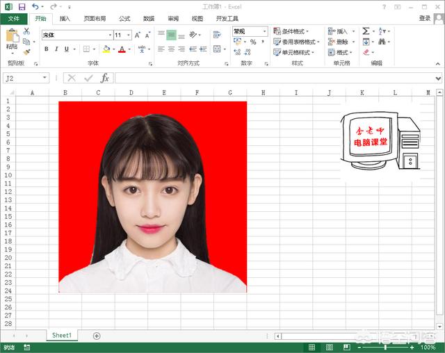
Task: Click the Cut scissors icon
Action: [x=26, y=31]
